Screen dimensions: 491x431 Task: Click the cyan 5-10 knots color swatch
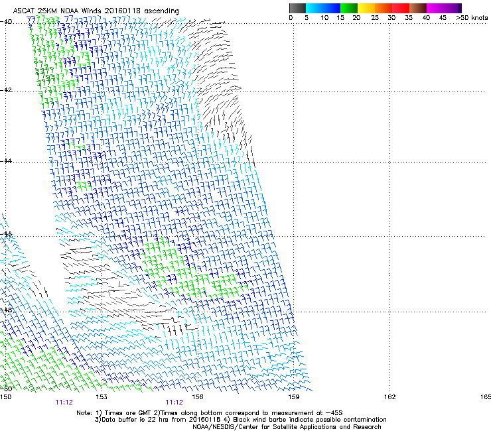[x=315, y=8]
